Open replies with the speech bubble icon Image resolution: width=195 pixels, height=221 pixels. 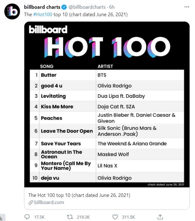click(27, 217)
